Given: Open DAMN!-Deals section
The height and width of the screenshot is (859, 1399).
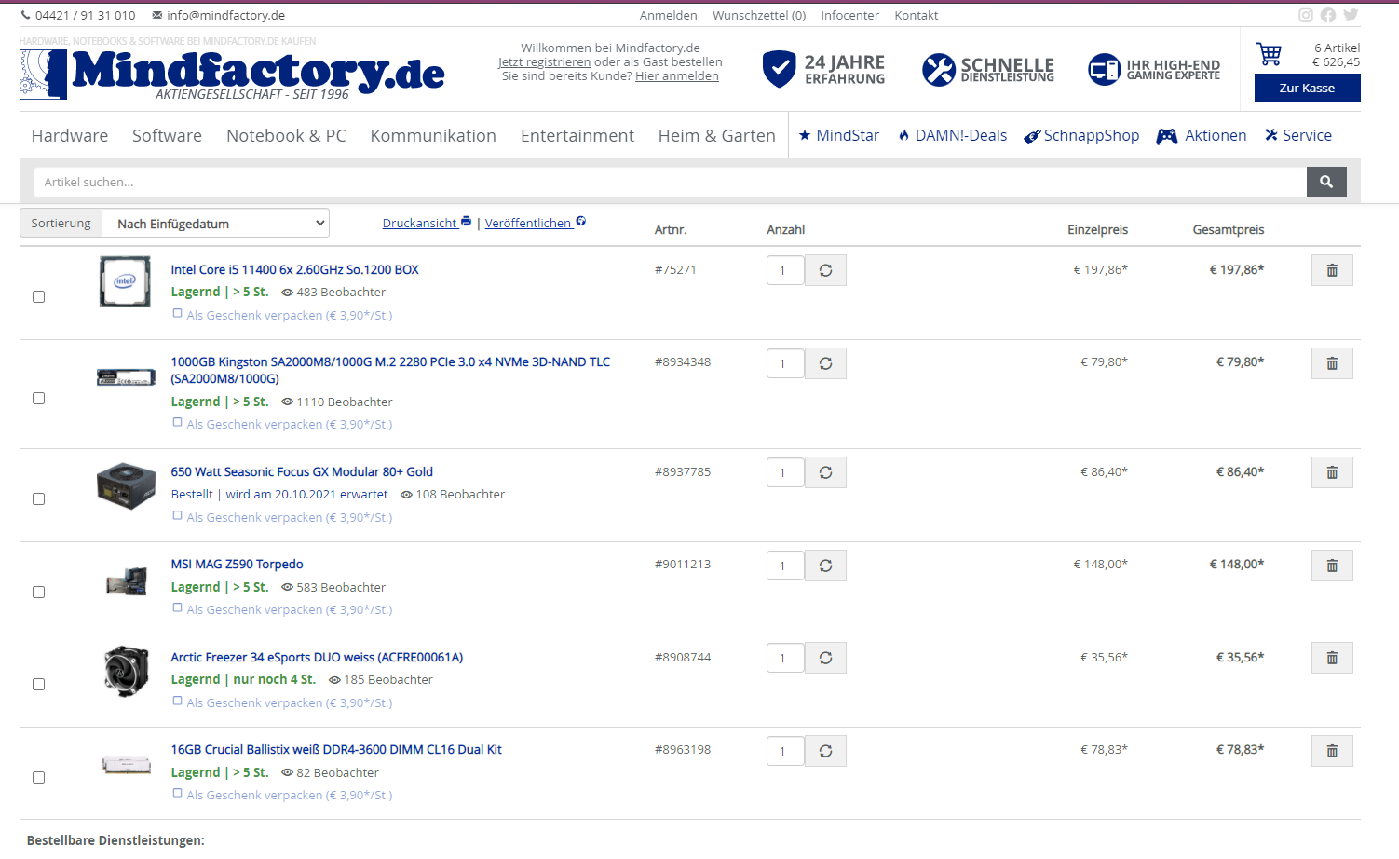Looking at the screenshot, I should 953,135.
